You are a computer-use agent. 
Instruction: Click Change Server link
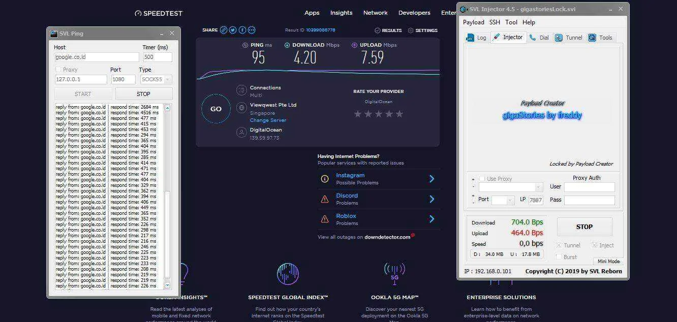pyautogui.click(x=268, y=120)
